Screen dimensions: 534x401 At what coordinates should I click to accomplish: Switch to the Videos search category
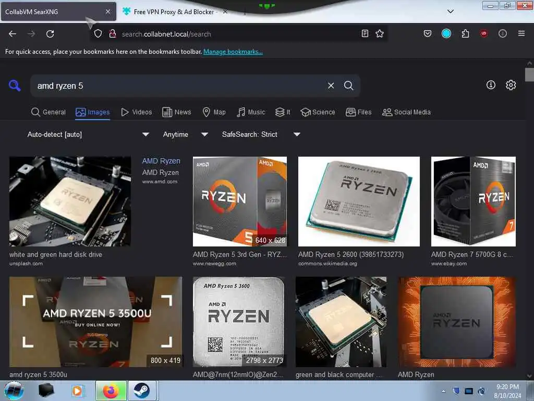(137, 112)
